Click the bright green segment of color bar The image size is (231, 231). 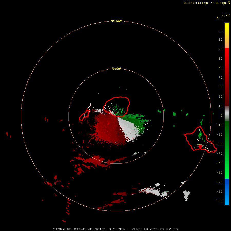coord(227,150)
